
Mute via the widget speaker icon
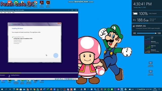[x=134, y=33]
